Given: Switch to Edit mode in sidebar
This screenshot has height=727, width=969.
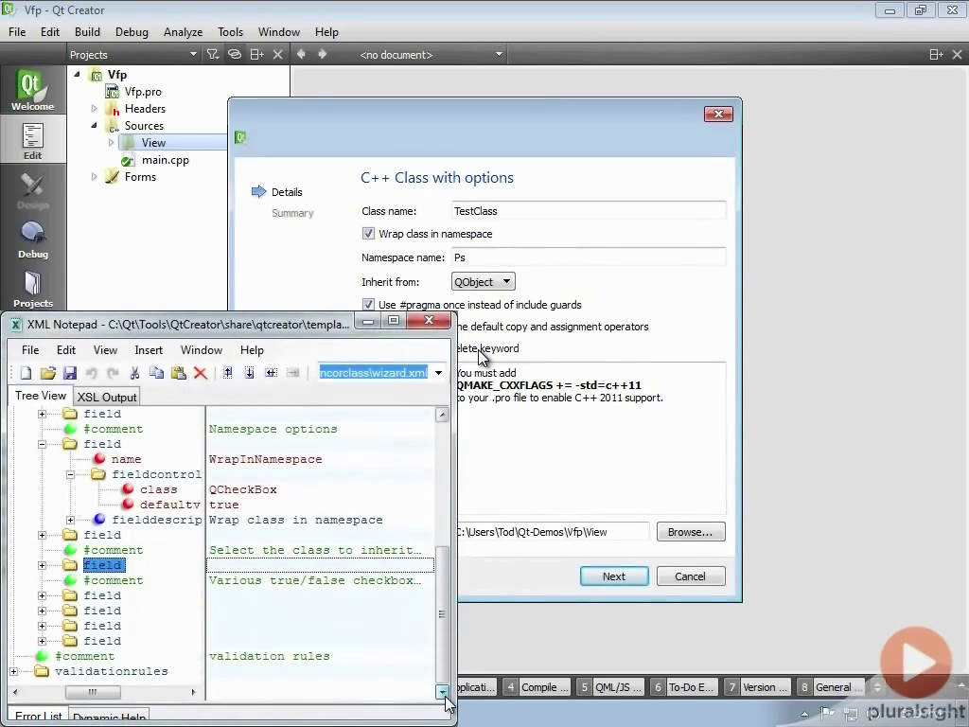Looking at the screenshot, I should (33, 141).
